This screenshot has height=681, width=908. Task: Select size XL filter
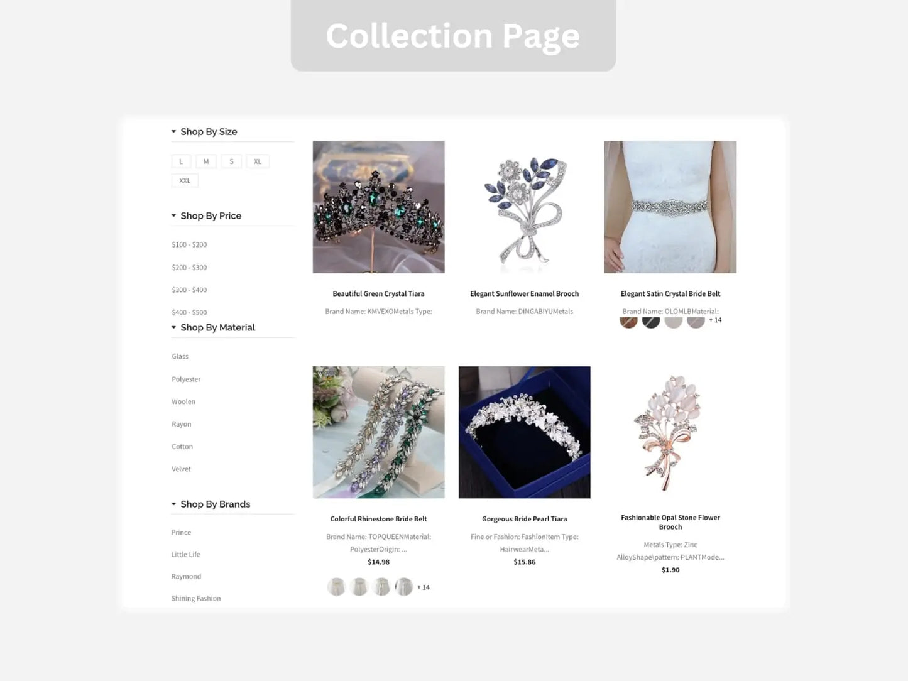click(x=258, y=161)
